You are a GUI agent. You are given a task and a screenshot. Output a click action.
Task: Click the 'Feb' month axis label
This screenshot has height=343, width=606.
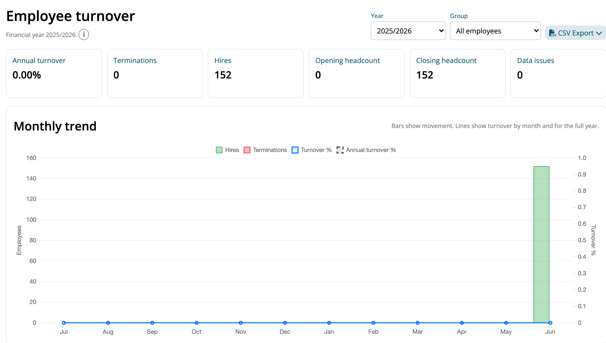(373, 332)
